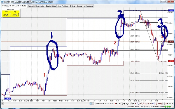
Task: Click the 50.0% (1.5481) Fibonacci label
Action: pos(135,36)
